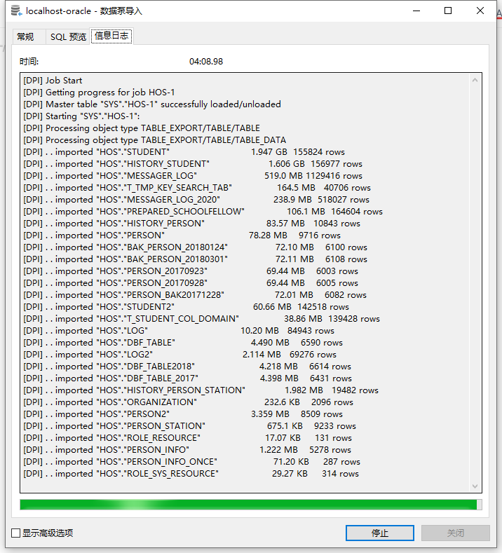Click the green import progress bar

(249, 505)
